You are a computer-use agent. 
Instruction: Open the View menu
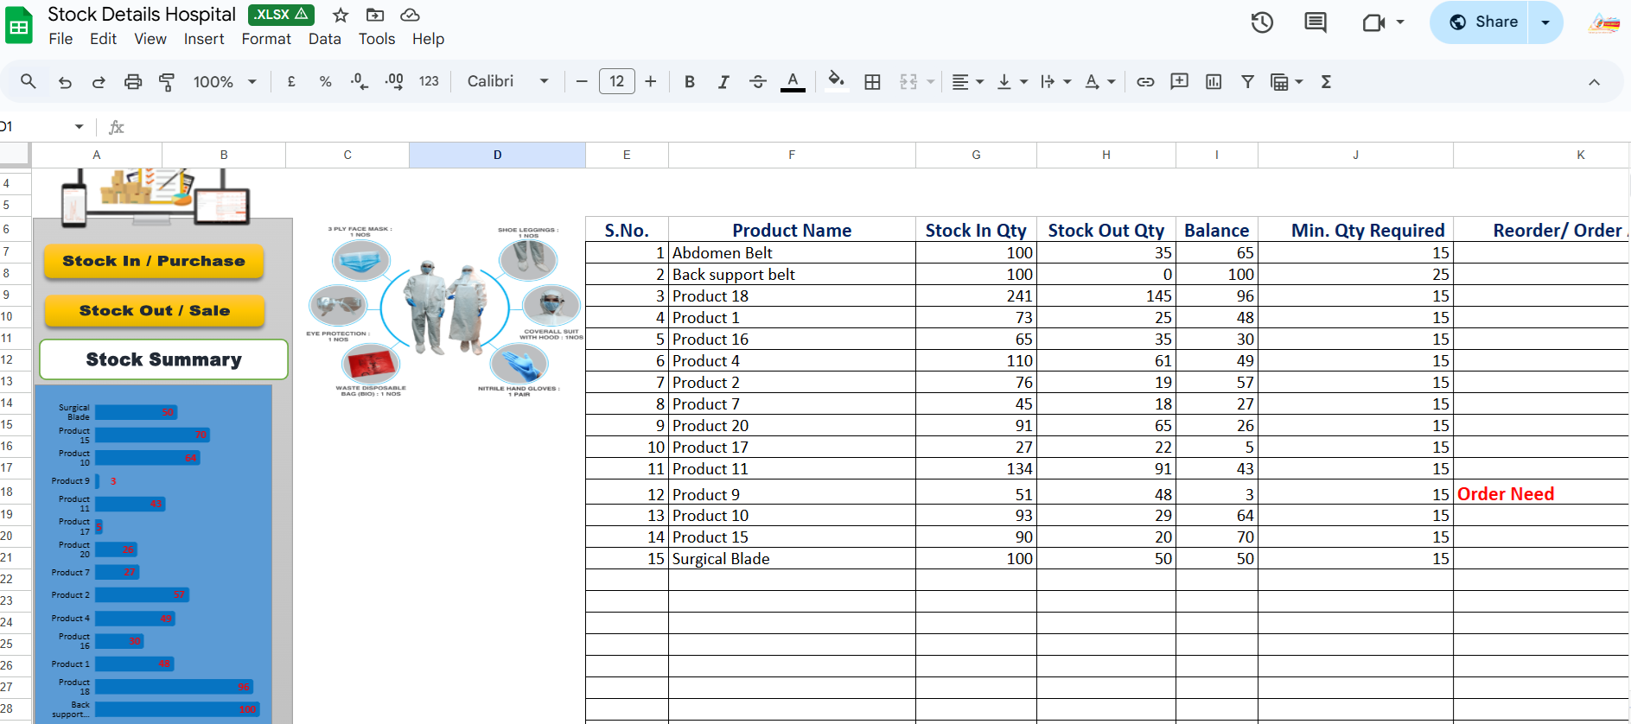[x=150, y=39]
